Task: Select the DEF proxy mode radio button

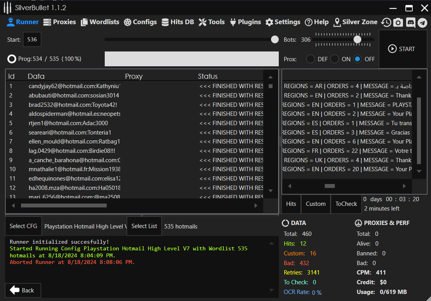Action: coord(310,59)
